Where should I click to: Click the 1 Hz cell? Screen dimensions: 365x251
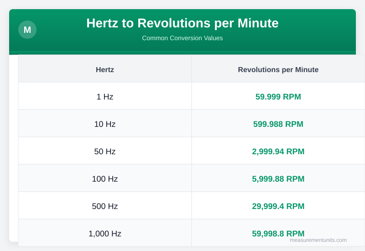pyautogui.click(x=105, y=97)
